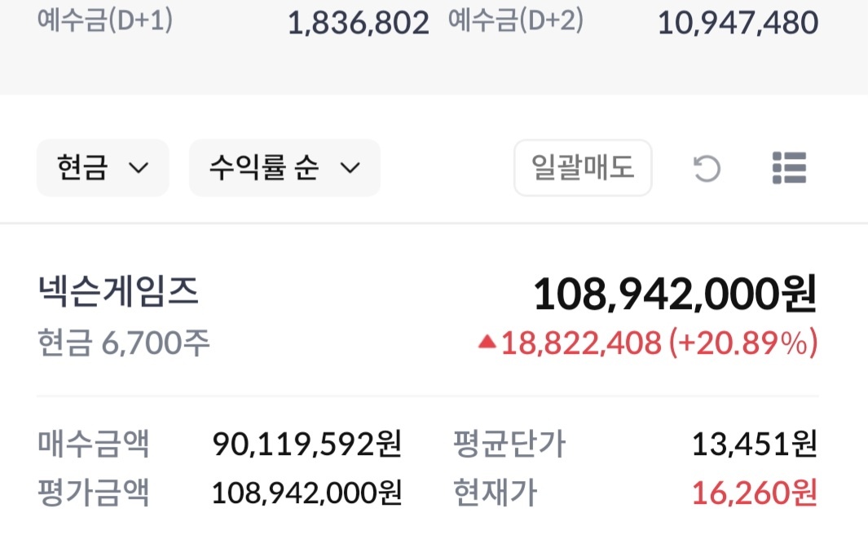The image size is (868, 557).
Task: Tap 예수금(D+2) amount 10,947,480
Action: point(738,23)
